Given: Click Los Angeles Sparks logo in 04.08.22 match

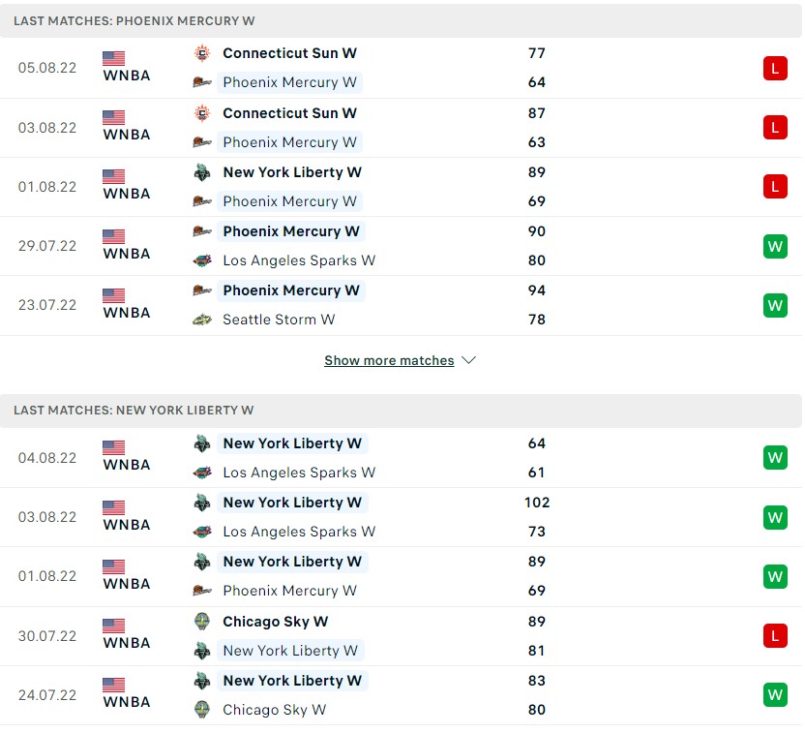Looking at the screenshot, I should (x=202, y=473).
